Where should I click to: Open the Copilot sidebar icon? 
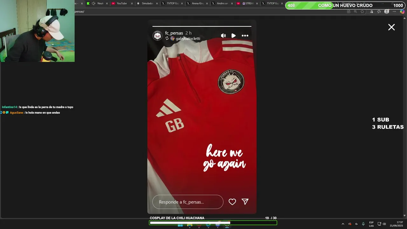[402, 11]
